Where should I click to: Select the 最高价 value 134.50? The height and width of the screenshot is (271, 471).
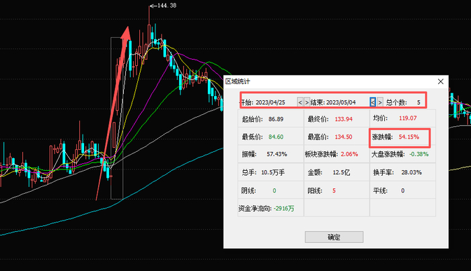(x=343, y=137)
